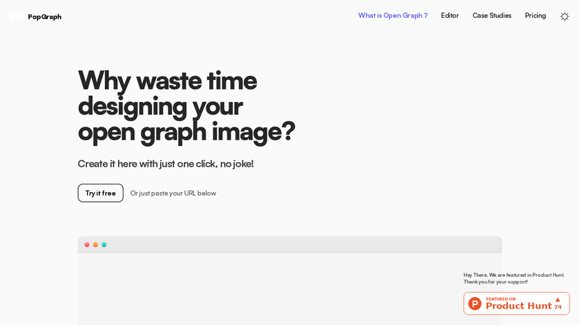580x325 pixels.
Task: Click the headline 'Why waste time designing your open graph image?'
Action: pyautogui.click(x=186, y=107)
